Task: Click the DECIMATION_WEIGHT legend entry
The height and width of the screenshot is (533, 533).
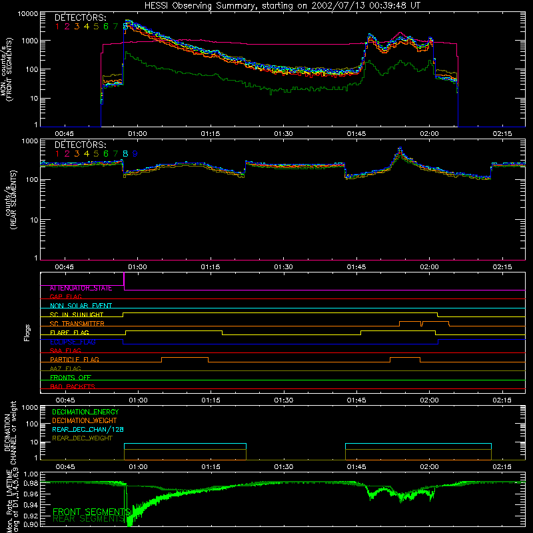Action: click(x=85, y=420)
